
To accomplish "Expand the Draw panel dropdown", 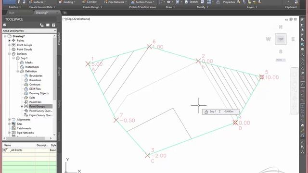I will pos(170,7).
